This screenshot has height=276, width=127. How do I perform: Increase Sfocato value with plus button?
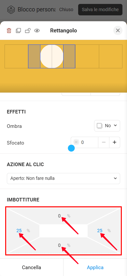[115, 142]
